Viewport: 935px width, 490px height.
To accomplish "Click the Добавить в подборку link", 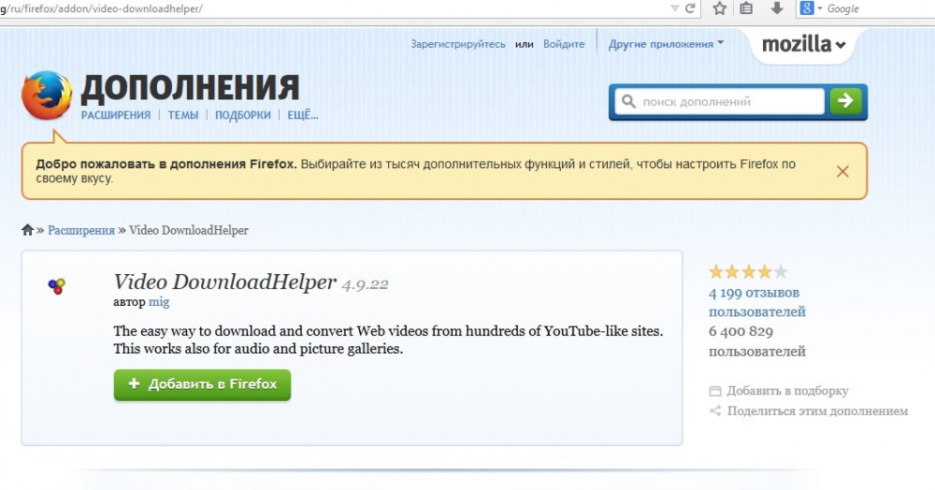I will [x=786, y=391].
